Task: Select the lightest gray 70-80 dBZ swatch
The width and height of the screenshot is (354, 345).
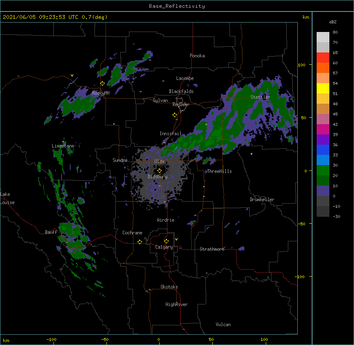Action: 323,37
